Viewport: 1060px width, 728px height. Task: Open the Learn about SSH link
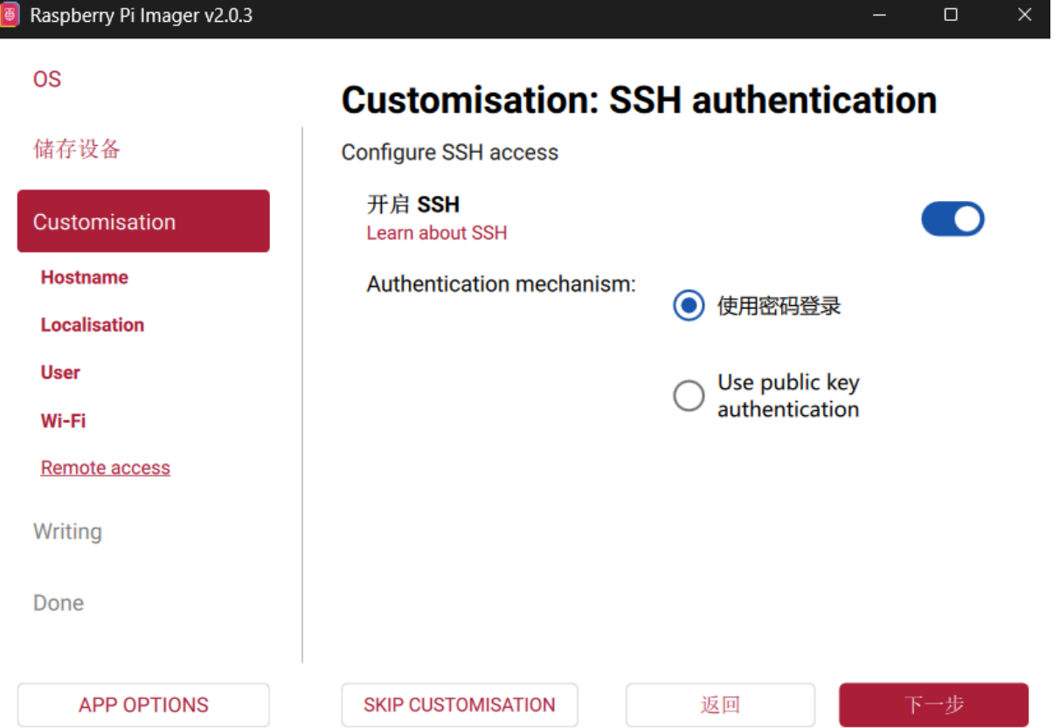(436, 233)
